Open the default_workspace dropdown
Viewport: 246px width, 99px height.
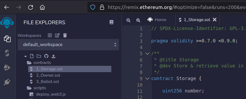pos(68,44)
